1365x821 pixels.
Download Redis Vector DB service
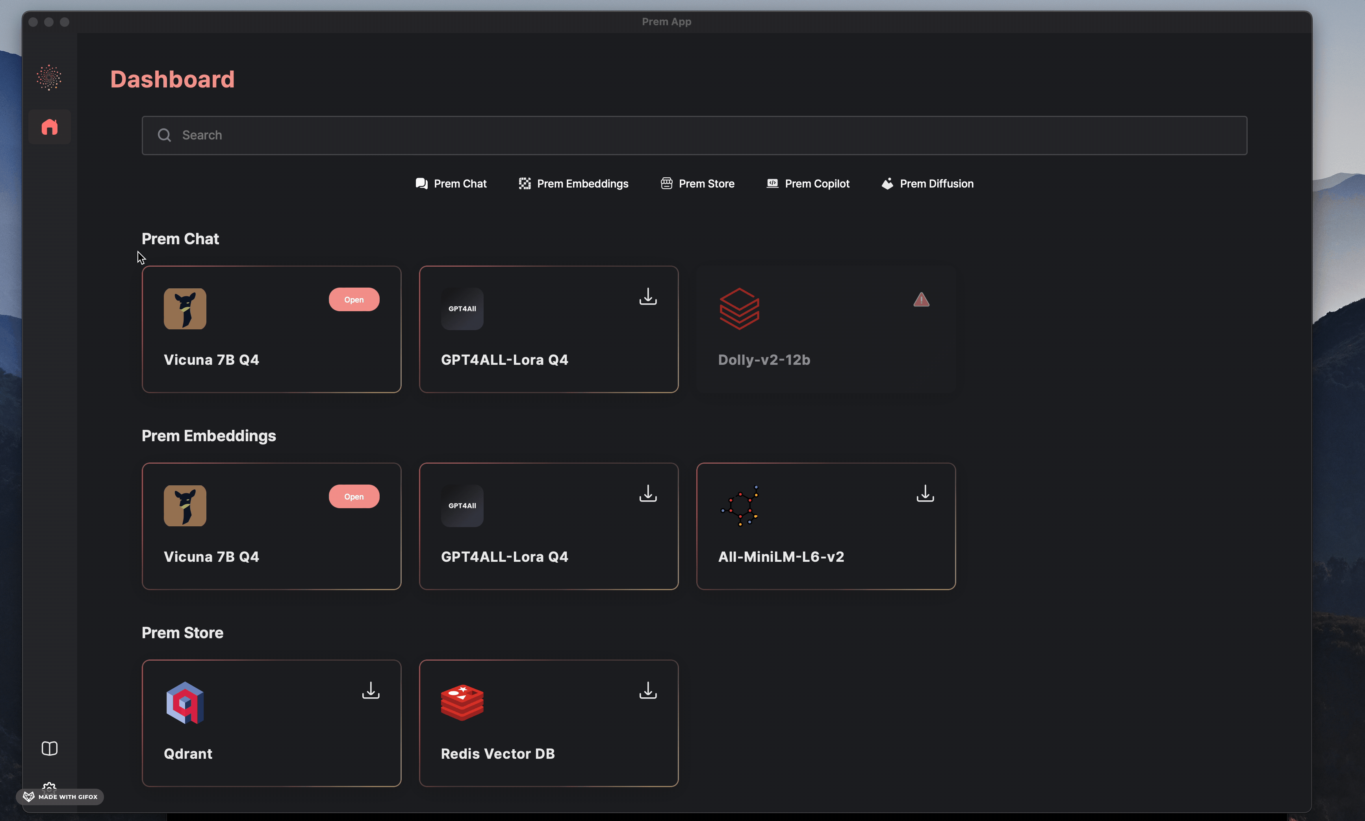pyautogui.click(x=648, y=691)
